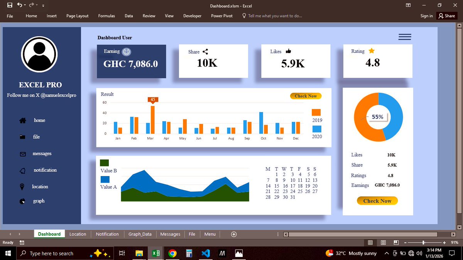
Task: Click the blue 2020 legend swatch
Action: point(316,129)
